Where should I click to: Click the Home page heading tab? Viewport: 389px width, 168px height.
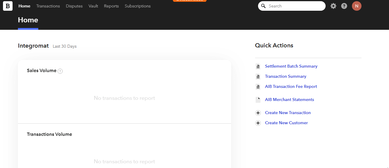coord(28,20)
